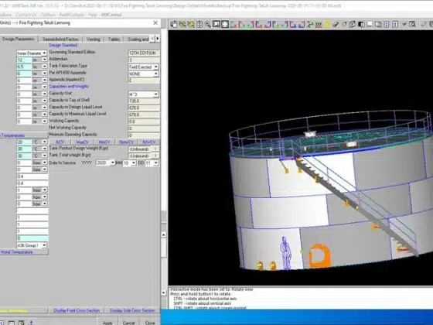Click the Design Standard heading link
The height and width of the screenshot is (325, 433).
click(x=63, y=45)
